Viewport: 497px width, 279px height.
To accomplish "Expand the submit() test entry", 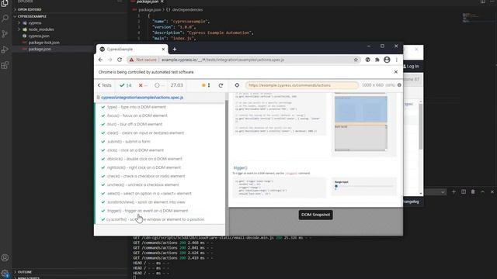I will (129, 141).
